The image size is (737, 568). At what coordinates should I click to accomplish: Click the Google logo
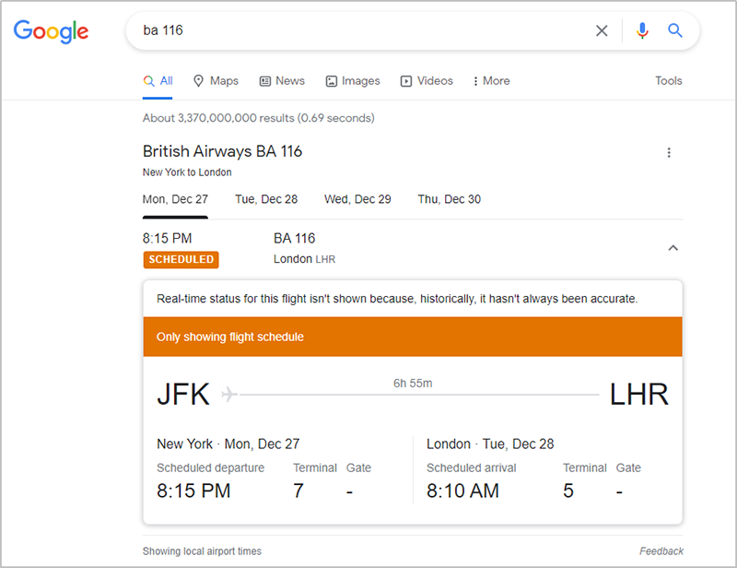pyautogui.click(x=52, y=30)
